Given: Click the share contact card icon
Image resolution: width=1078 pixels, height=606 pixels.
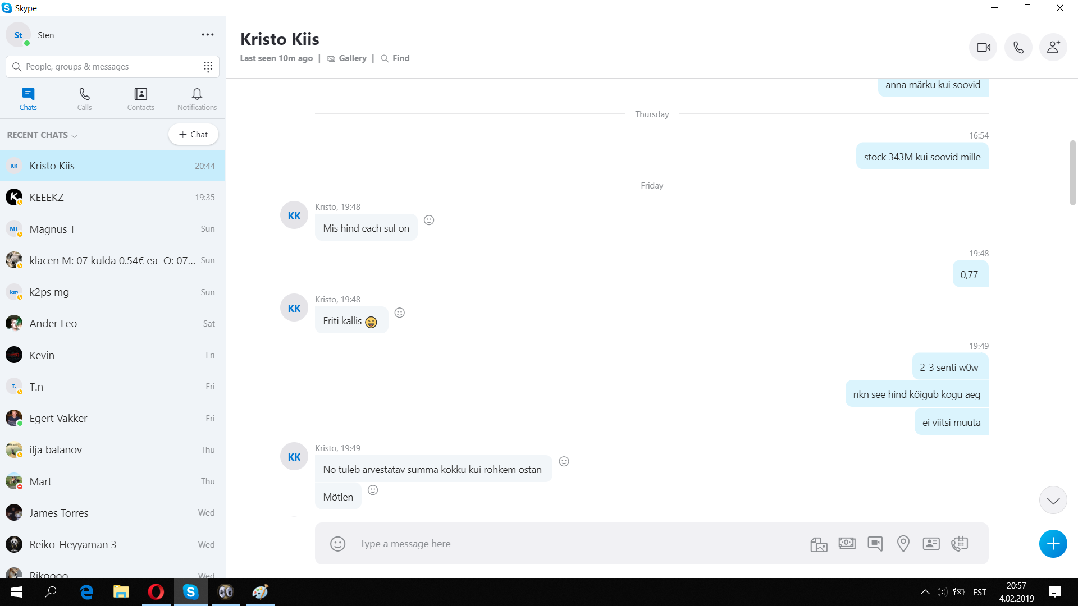Looking at the screenshot, I should pos(931,543).
